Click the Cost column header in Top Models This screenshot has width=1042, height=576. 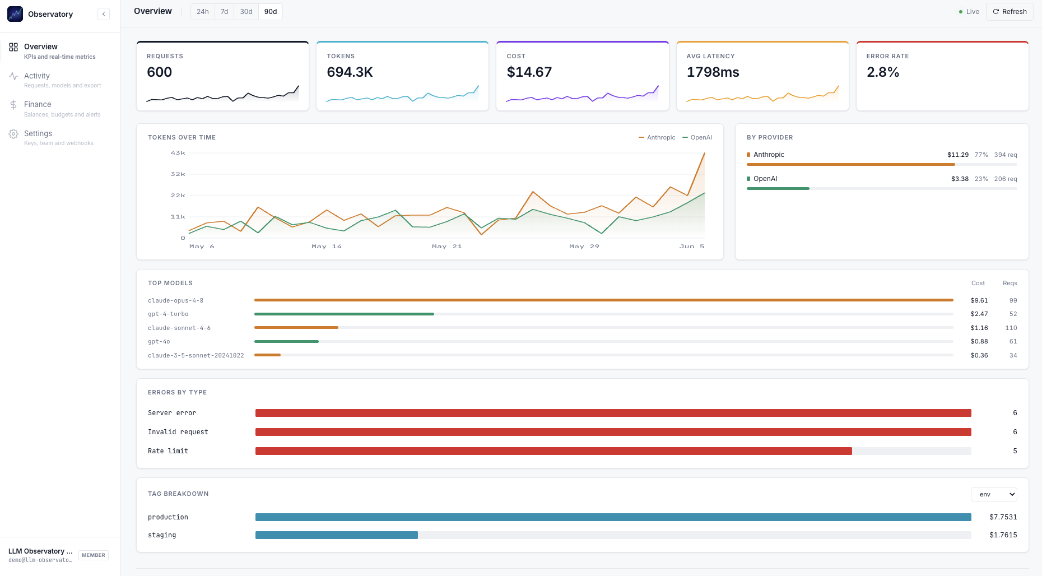978,283
